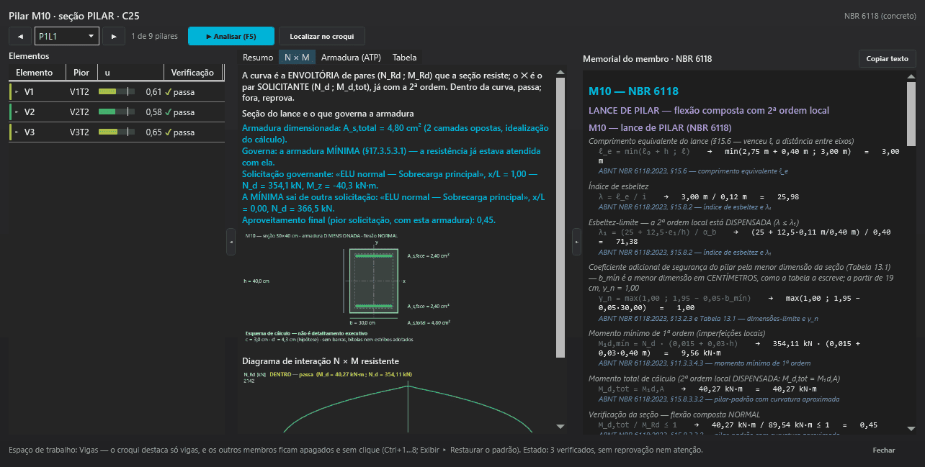Click the utilization bar in the V1 row
Screen dimensions: 925x467
point(116,92)
